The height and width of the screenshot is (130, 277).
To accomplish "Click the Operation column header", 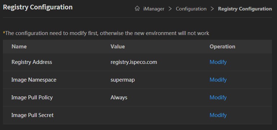I will (x=222, y=47).
